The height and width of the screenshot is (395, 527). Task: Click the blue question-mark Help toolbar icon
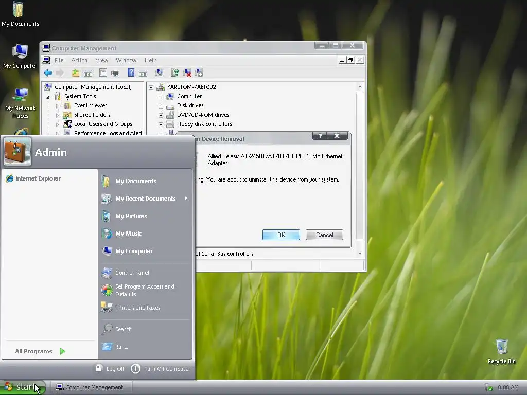tap(131, 73)
